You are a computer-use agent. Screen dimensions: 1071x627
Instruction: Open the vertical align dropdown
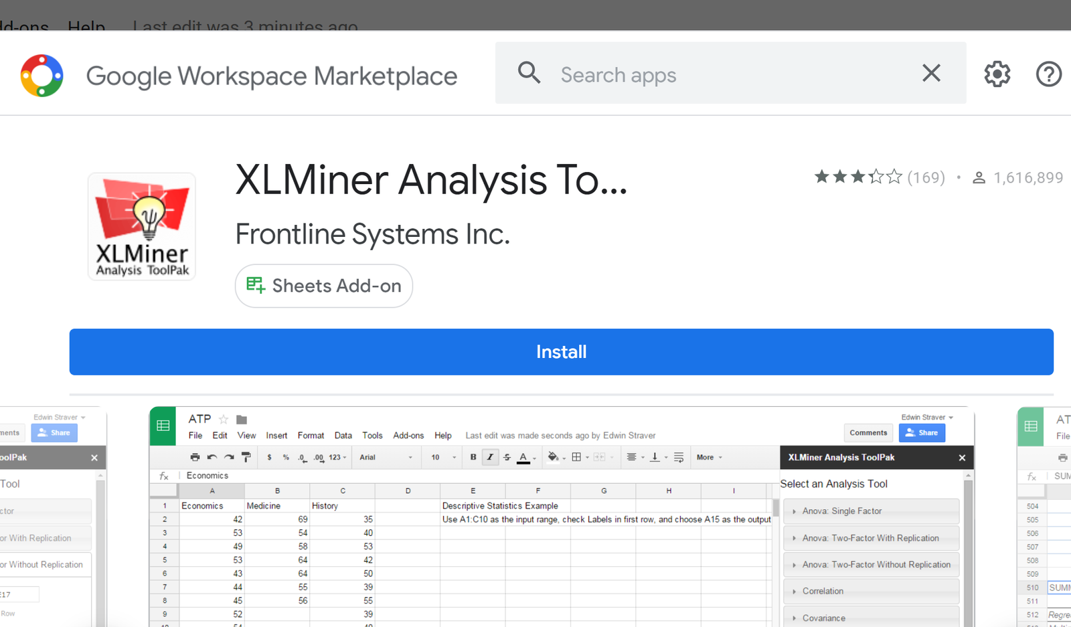coord(658,457)
